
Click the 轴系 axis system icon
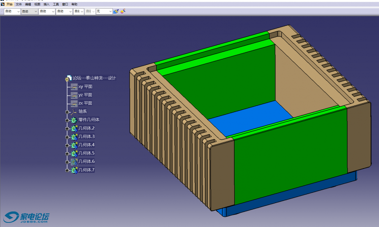coord(74,112)
